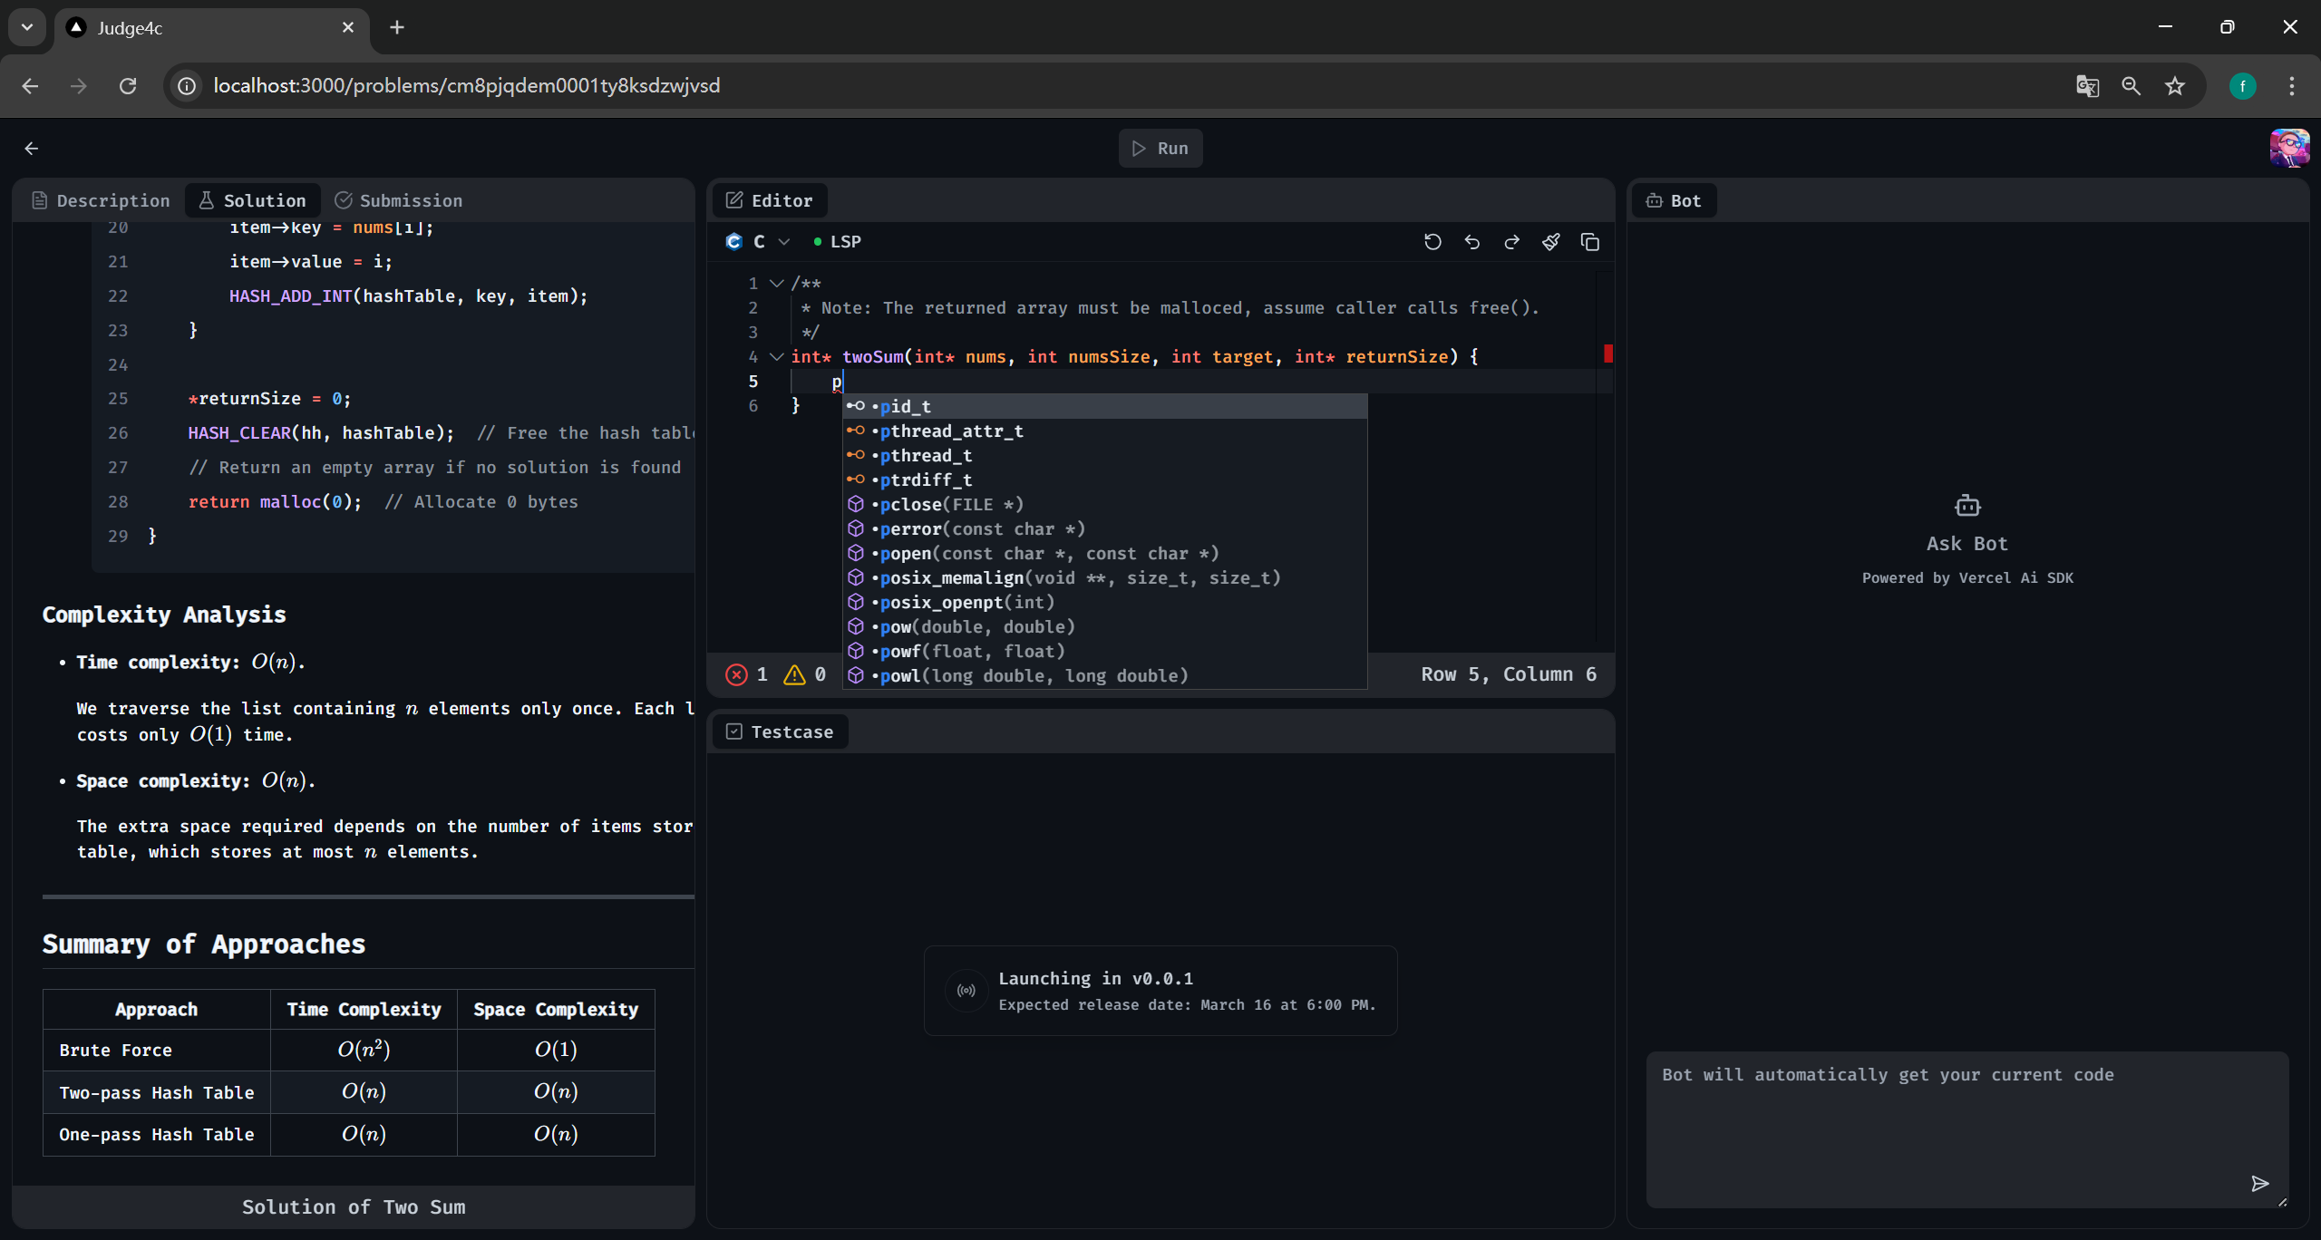Click the undo arrow in editor toolbar
The width and height of the screenshot is (2321, 1240).
coord(1472,242)
